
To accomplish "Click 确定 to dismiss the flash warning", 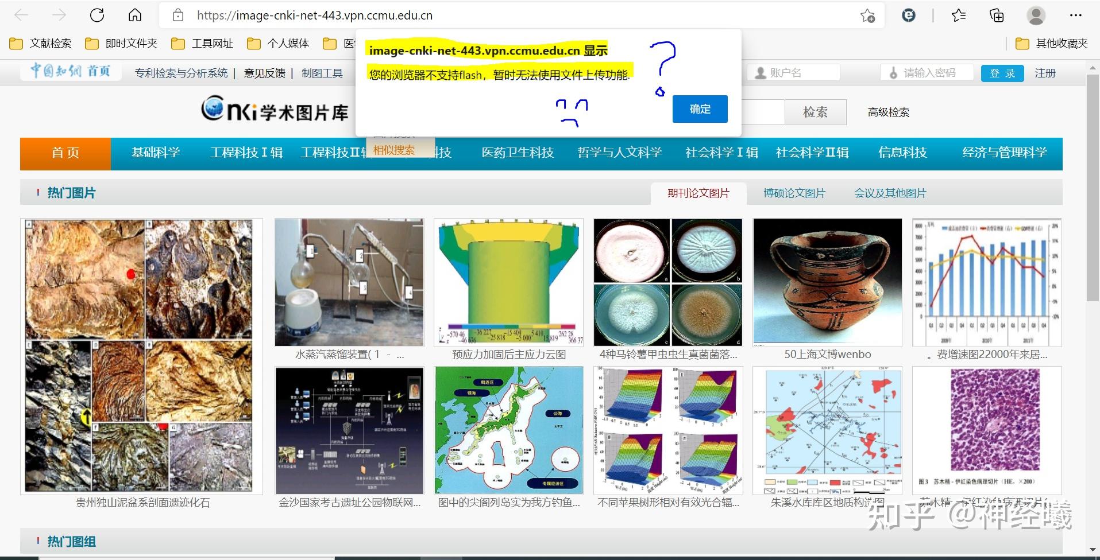I will (x=700, y=108).
